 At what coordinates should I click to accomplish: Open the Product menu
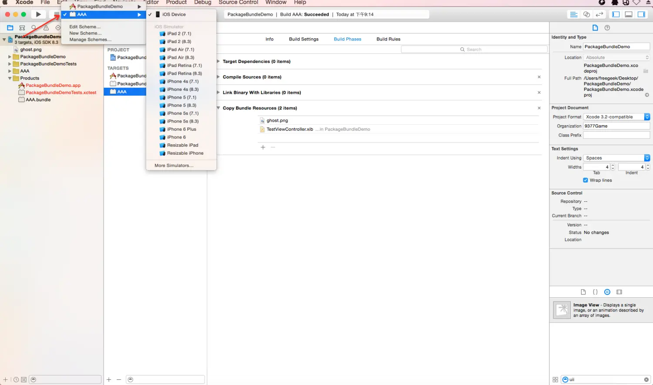(176, 3)
